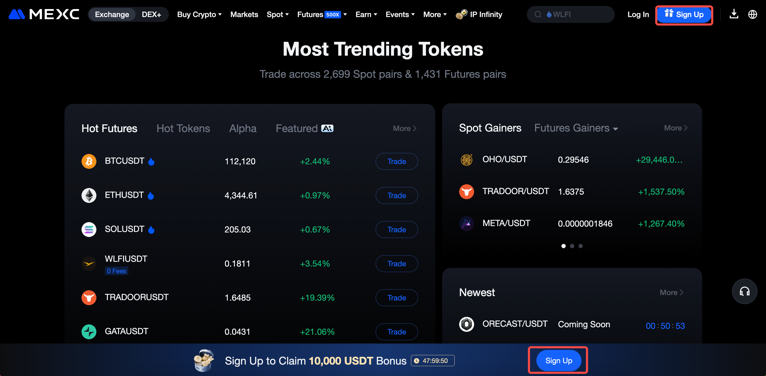Click the Solana coin icon
Image resolution: width=766 pixels, height=376 pixels.
pyautogui.click(x=89, y=230)
